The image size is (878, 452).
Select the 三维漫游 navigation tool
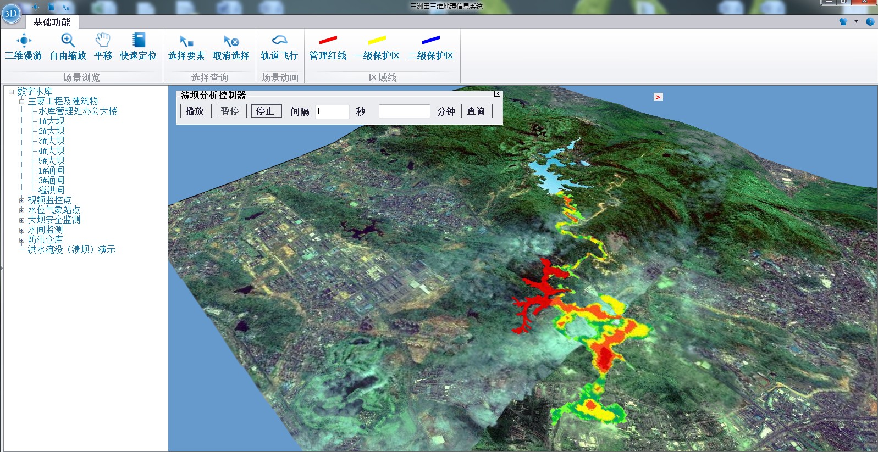(24, 47)
